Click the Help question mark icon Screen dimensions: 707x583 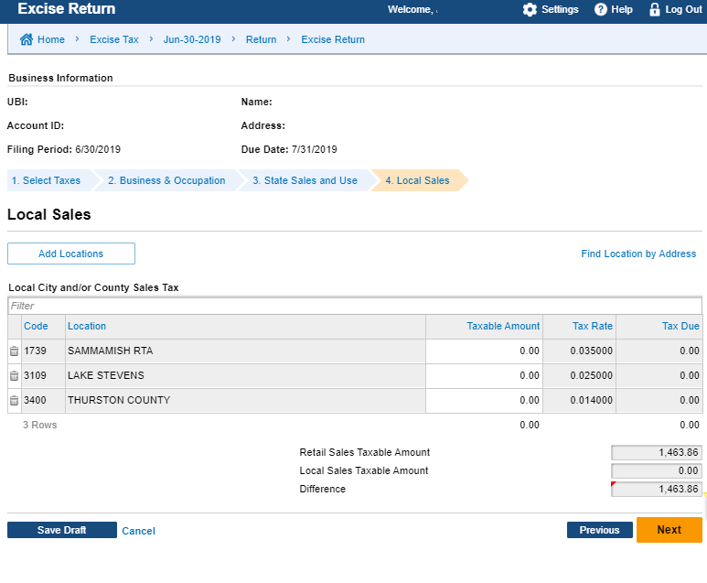click(601, 9)
